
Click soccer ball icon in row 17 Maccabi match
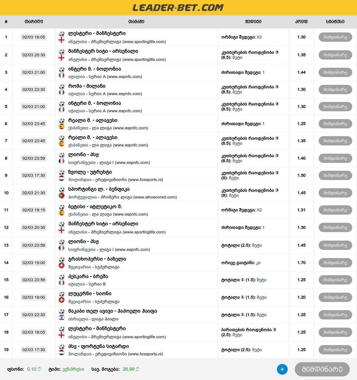[x=62, y=311]
